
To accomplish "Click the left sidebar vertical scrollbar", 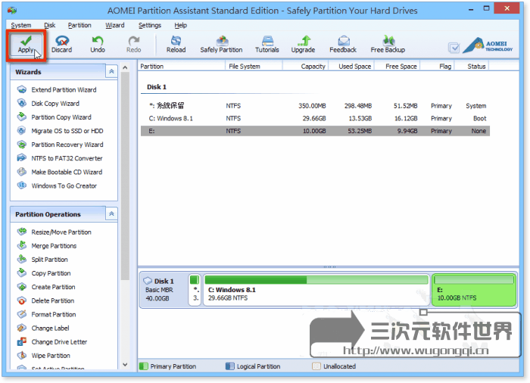I will click(125, 189).
